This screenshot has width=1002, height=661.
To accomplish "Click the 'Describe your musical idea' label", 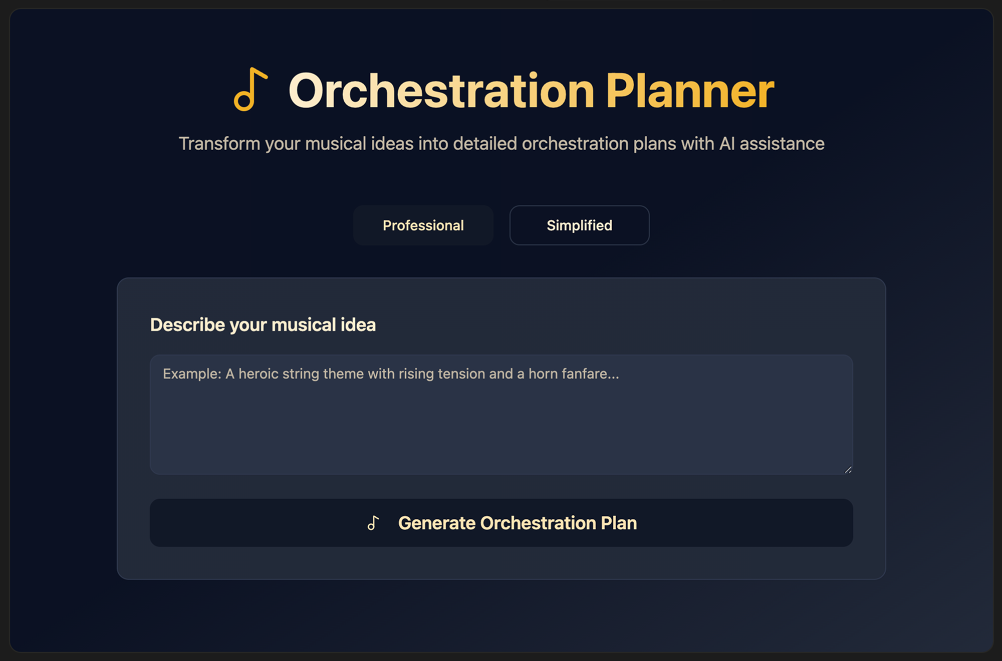I will (x=263, y=324).
